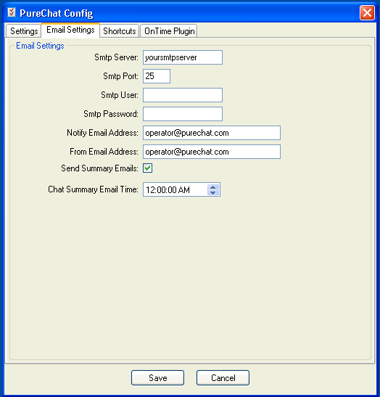Screen dimensions: 380x397
Task: Click the Smtp Port field
Action: [157, 76]
